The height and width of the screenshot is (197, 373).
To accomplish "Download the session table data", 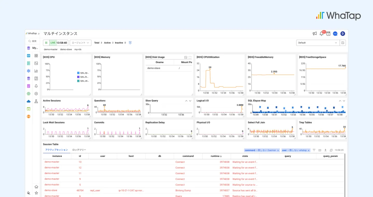I will coord(325,150).
